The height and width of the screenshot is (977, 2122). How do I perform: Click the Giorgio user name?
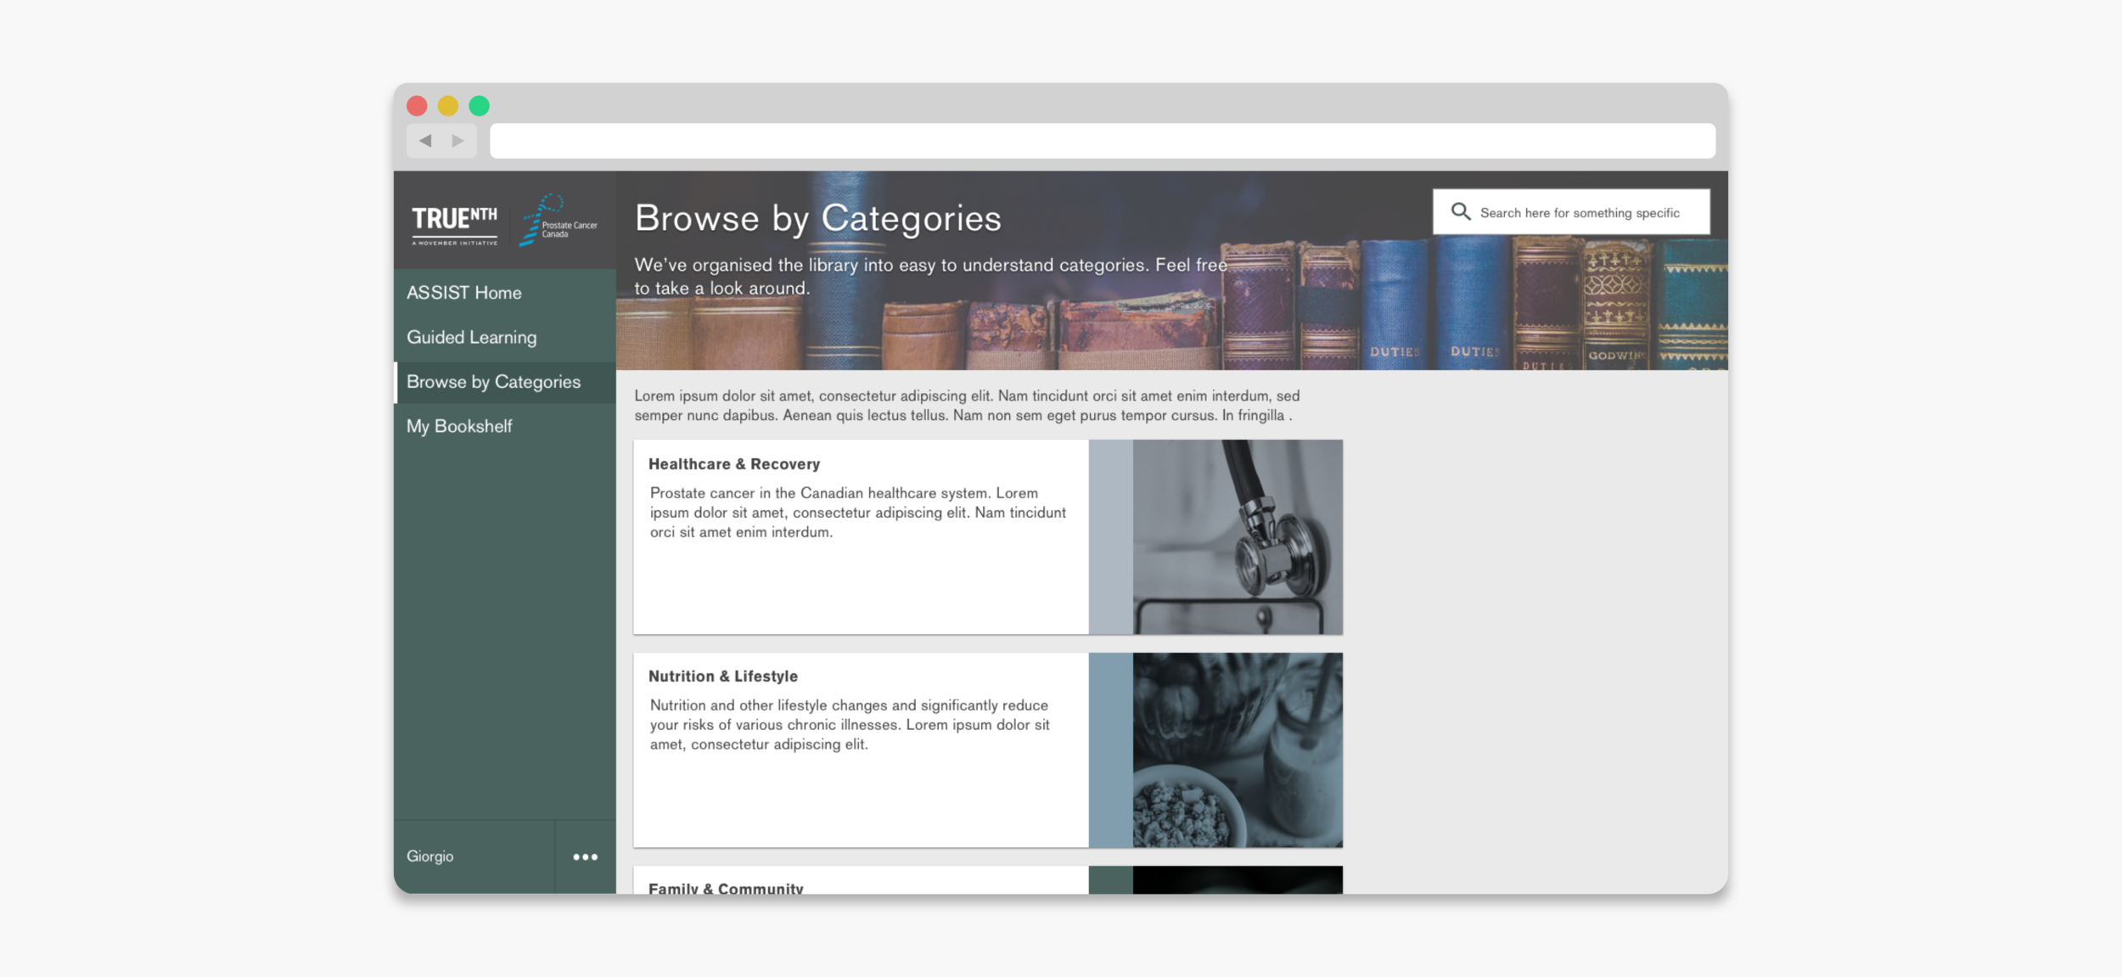pyautogui.click(x=430, y=856)
